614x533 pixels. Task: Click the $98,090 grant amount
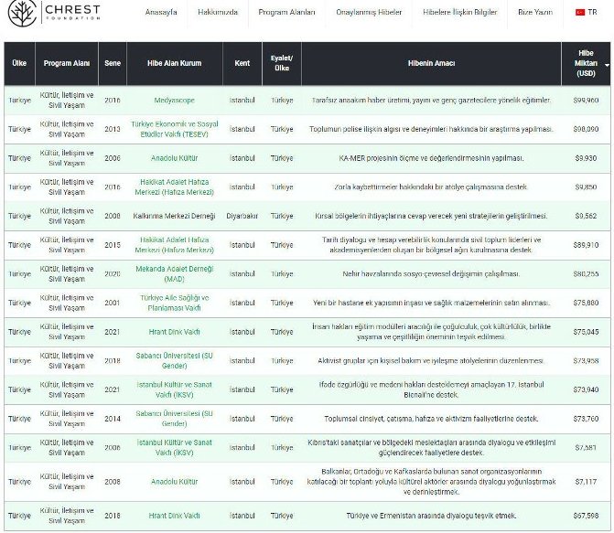tap(586, 129)
